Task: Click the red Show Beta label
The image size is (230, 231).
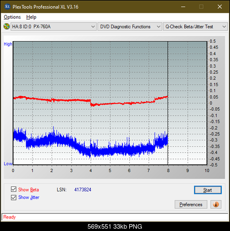Action: click(x=29, y=190)
